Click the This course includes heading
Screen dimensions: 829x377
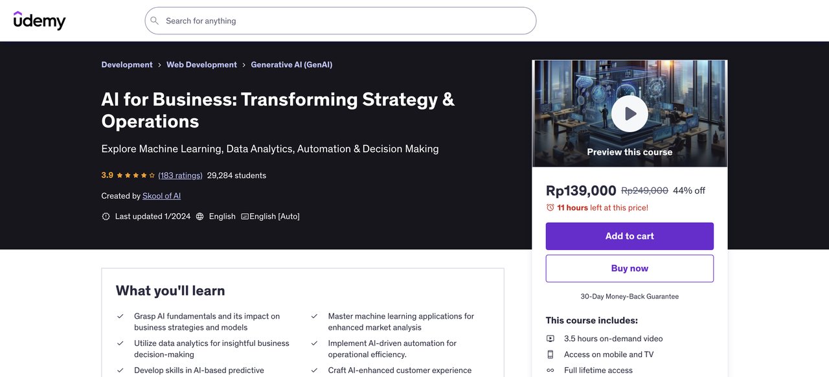pos(592,321)
